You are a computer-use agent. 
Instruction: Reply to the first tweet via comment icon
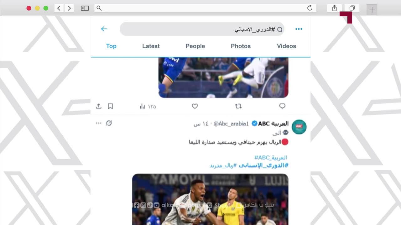[282, 106]
